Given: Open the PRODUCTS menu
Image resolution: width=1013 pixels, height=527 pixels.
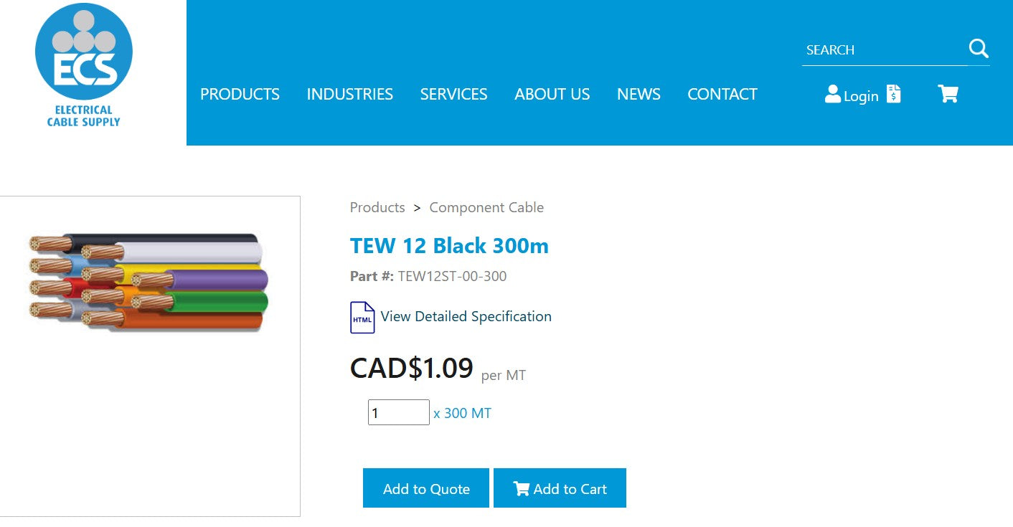Looking at the screenshot, I should click(240, 94).
